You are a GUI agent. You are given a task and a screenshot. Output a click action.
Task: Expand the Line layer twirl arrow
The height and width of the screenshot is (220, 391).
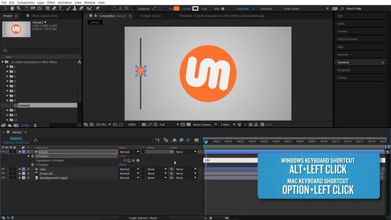(20, 169)
